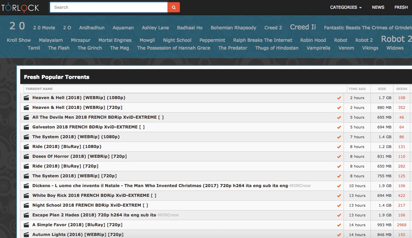Click the Mortal Engines tag

click(x=115, y=40)
